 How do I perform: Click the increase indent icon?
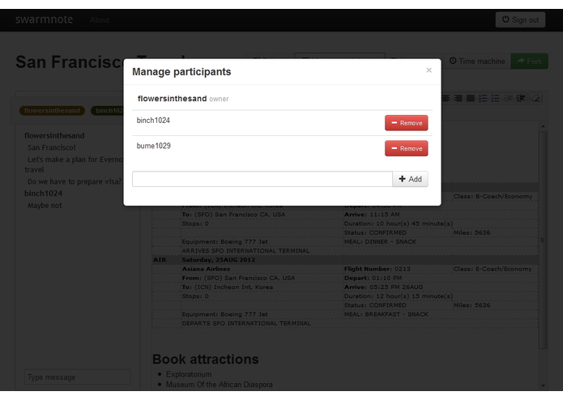(x=521, y=98)
